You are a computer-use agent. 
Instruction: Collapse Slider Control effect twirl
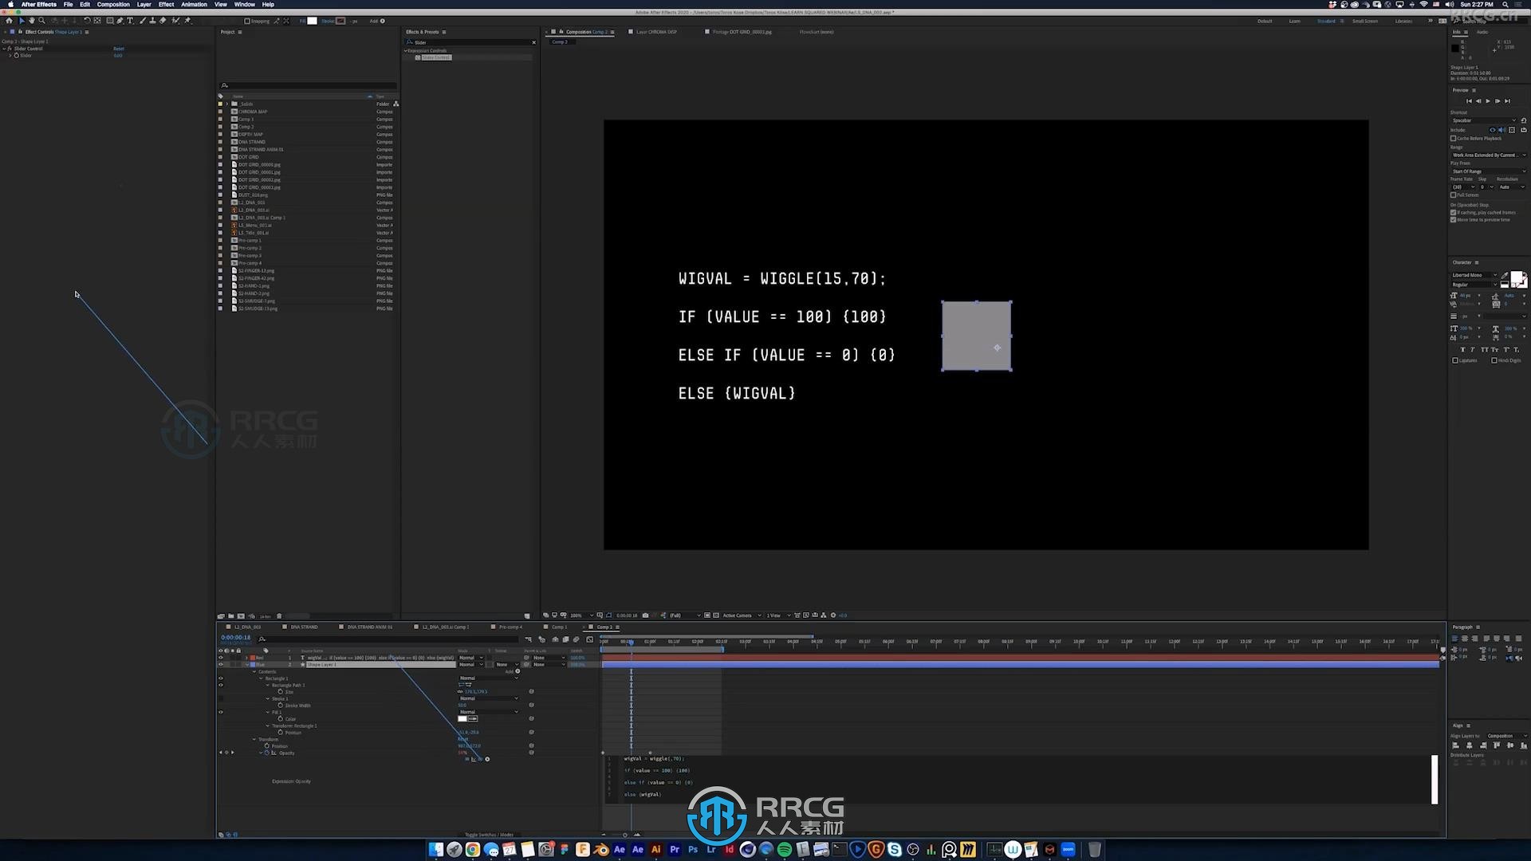click(x=4, y=49)
